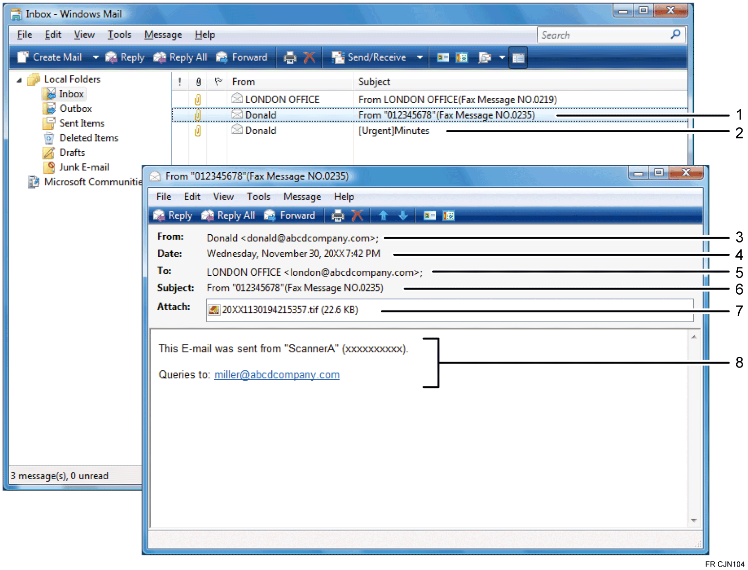Image resolution: width=748 pixels, height=570 pixels.
Task: Delete the open fax message with the red X
Action: point(357,215)
